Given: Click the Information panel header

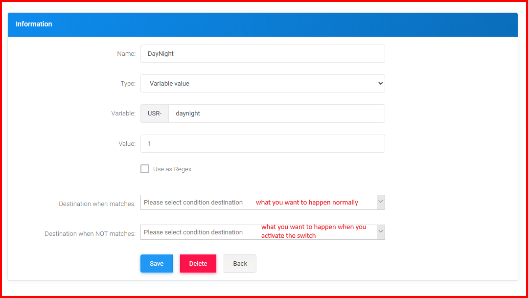Looking at the screenshot, I should pos(262,24).
